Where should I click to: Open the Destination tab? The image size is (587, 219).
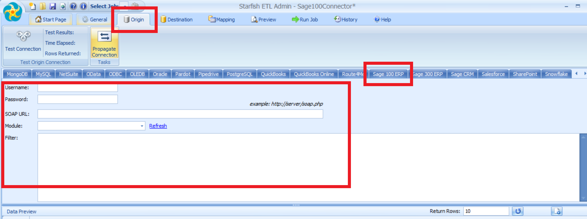pyautogui.click(x=177, y=20)
